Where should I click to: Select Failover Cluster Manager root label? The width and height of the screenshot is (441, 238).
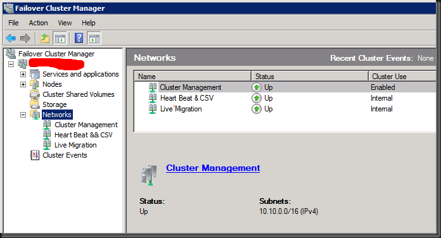[x=56, y=53]
